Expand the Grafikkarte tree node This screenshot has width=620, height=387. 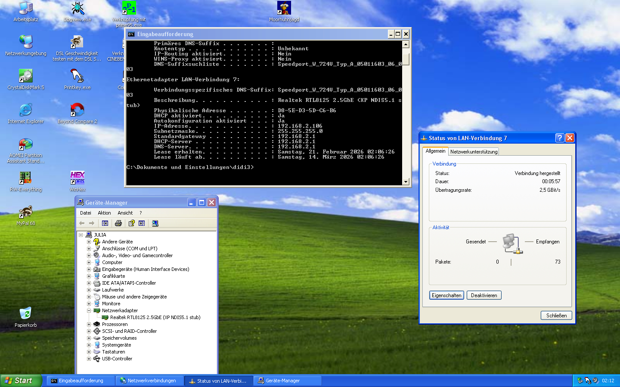[x=89, y=276]
